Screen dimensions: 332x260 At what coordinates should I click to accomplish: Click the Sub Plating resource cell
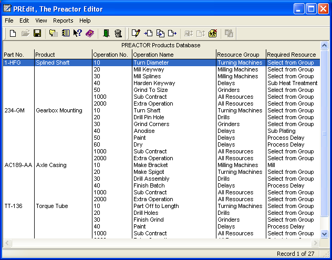click(282, 131)
